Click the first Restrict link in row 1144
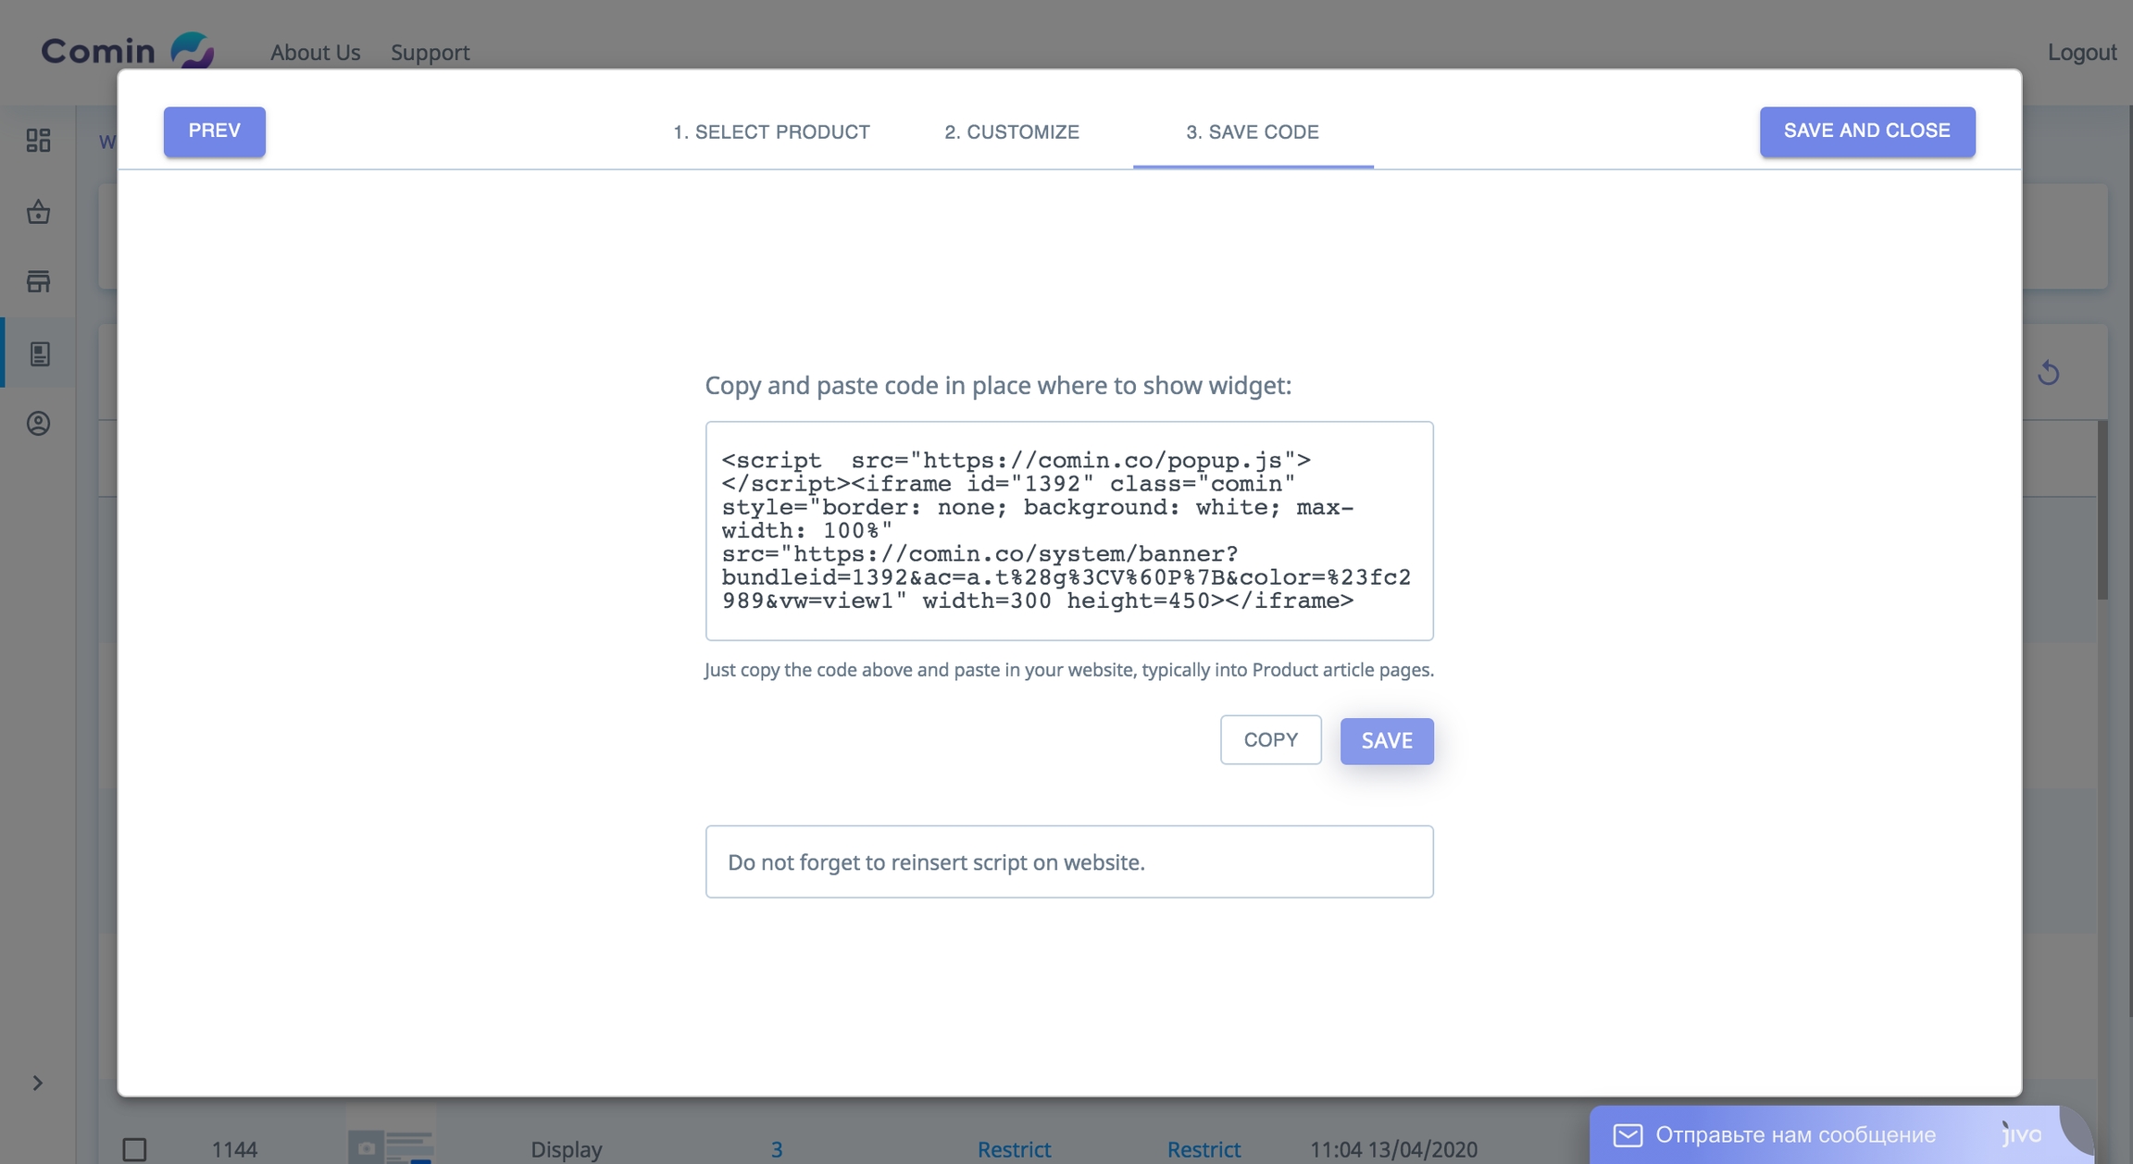2133x1164 pixels. pyautogui.click(x=1014, y=1149)
